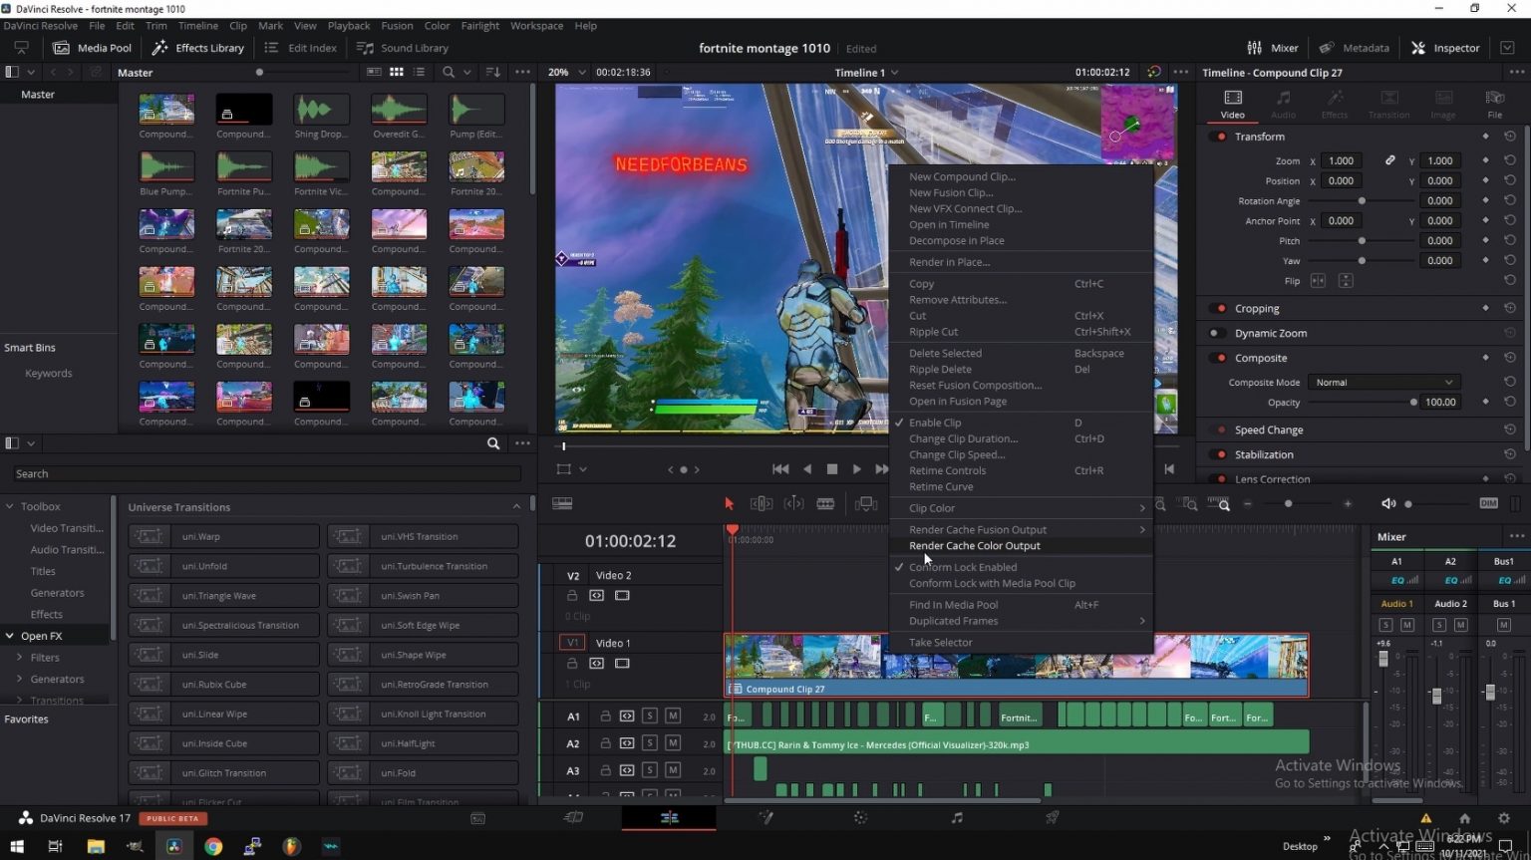Click the Stop playback button

[x=832, y=469]
